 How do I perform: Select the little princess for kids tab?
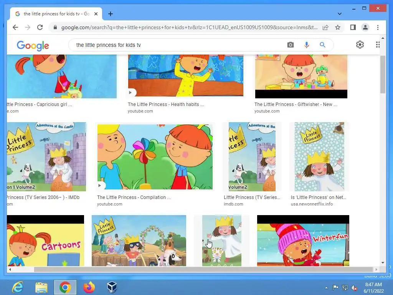56,14
